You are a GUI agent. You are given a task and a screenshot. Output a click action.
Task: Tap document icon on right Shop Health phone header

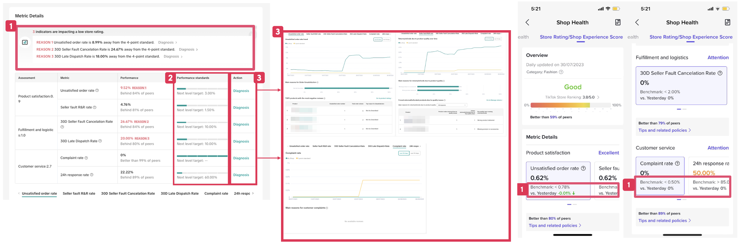point(727,22)
